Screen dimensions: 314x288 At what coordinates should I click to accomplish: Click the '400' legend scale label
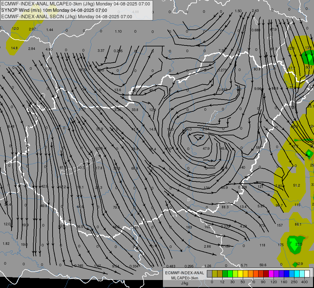point(304,282)
